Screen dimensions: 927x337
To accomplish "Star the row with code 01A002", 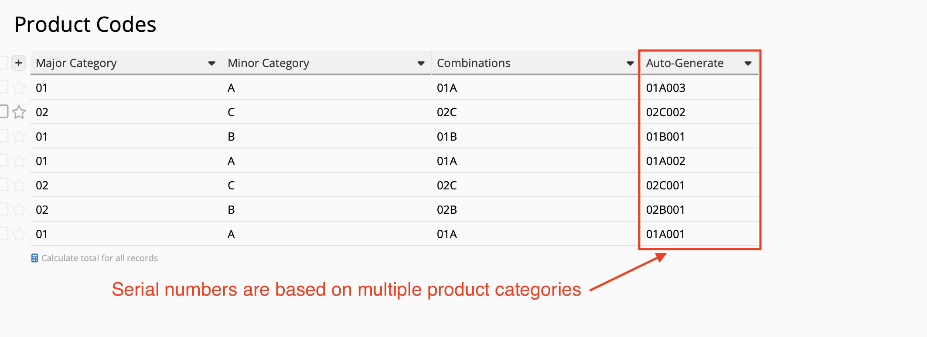I will pos(19,161).
